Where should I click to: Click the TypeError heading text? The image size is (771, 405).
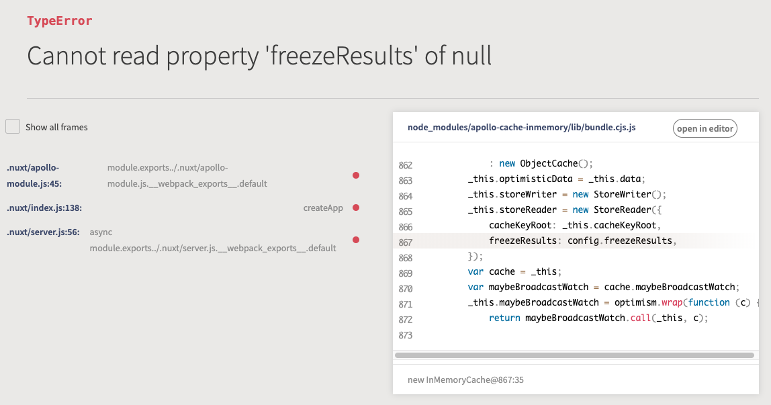click(60, 21)
